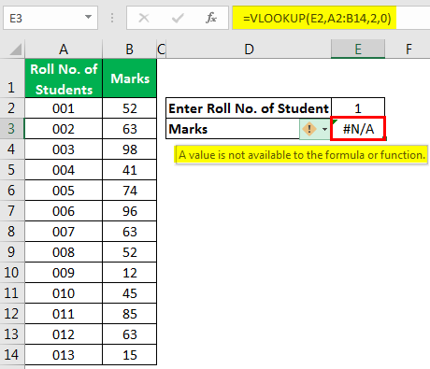This screenshot has height=369, width=430.
Task: Select row 10 header
Action: coord(12,273)
